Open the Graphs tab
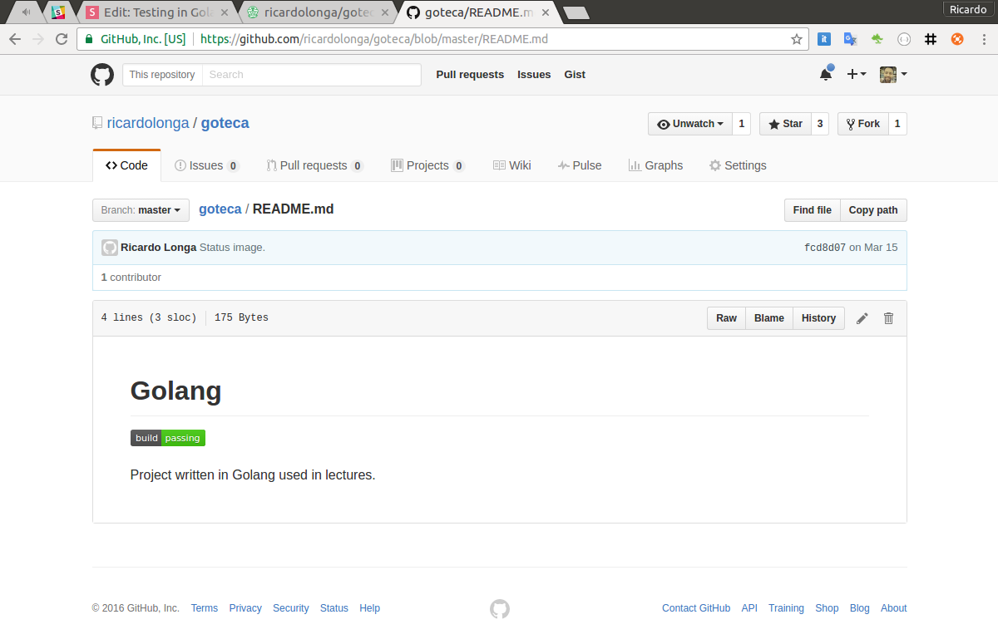Image resolution: width=998 pixels, height=644 pixels. click(x=655, y=165)
